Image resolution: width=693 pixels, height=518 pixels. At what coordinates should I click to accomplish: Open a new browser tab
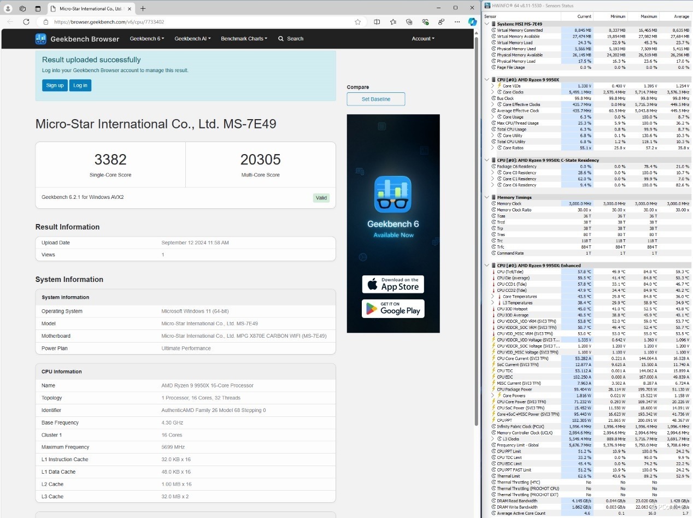point(143,9)
